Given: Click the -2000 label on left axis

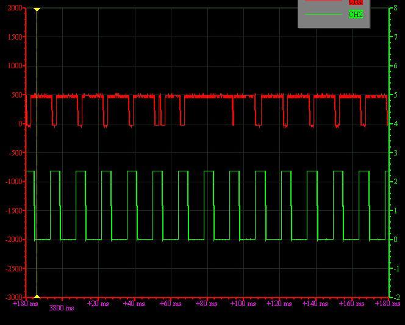Looking at the screenshot, I should [14, 240].
